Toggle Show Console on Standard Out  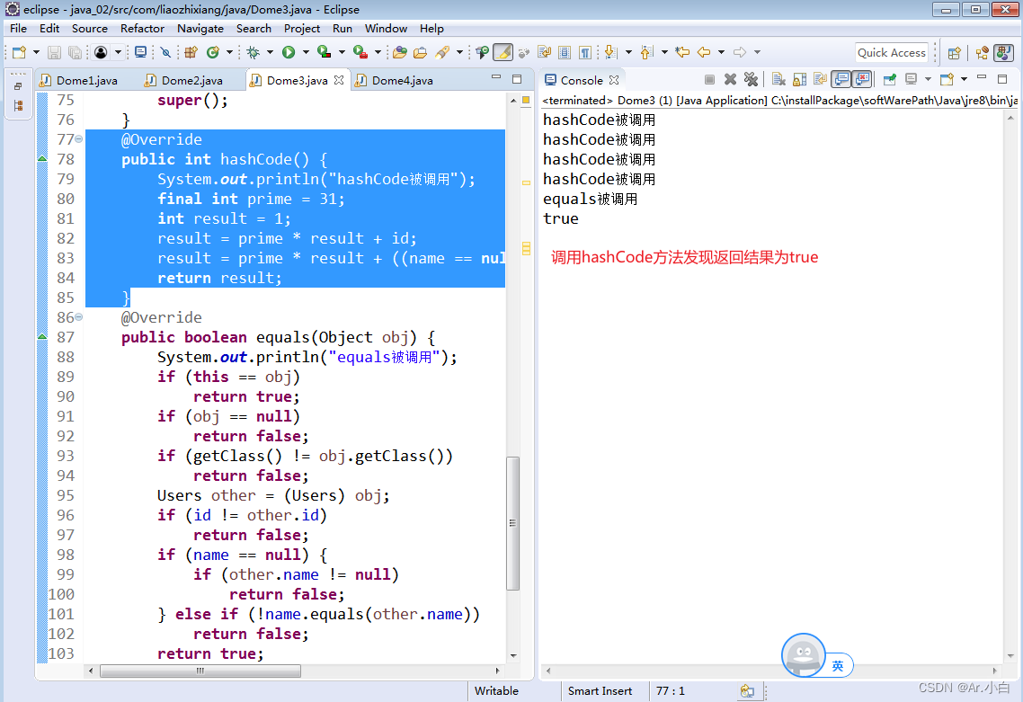point(841,80)
